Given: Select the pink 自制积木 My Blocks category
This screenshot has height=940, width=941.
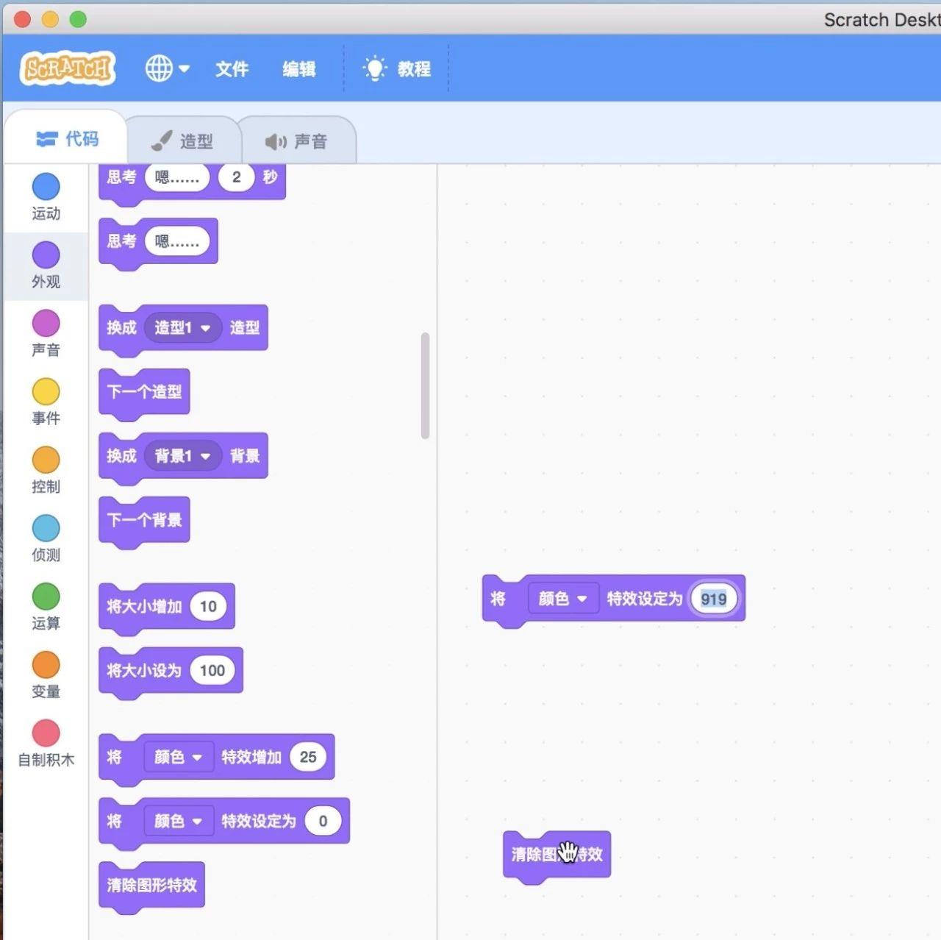Looking at the screenshot, I should pos(46,743).
